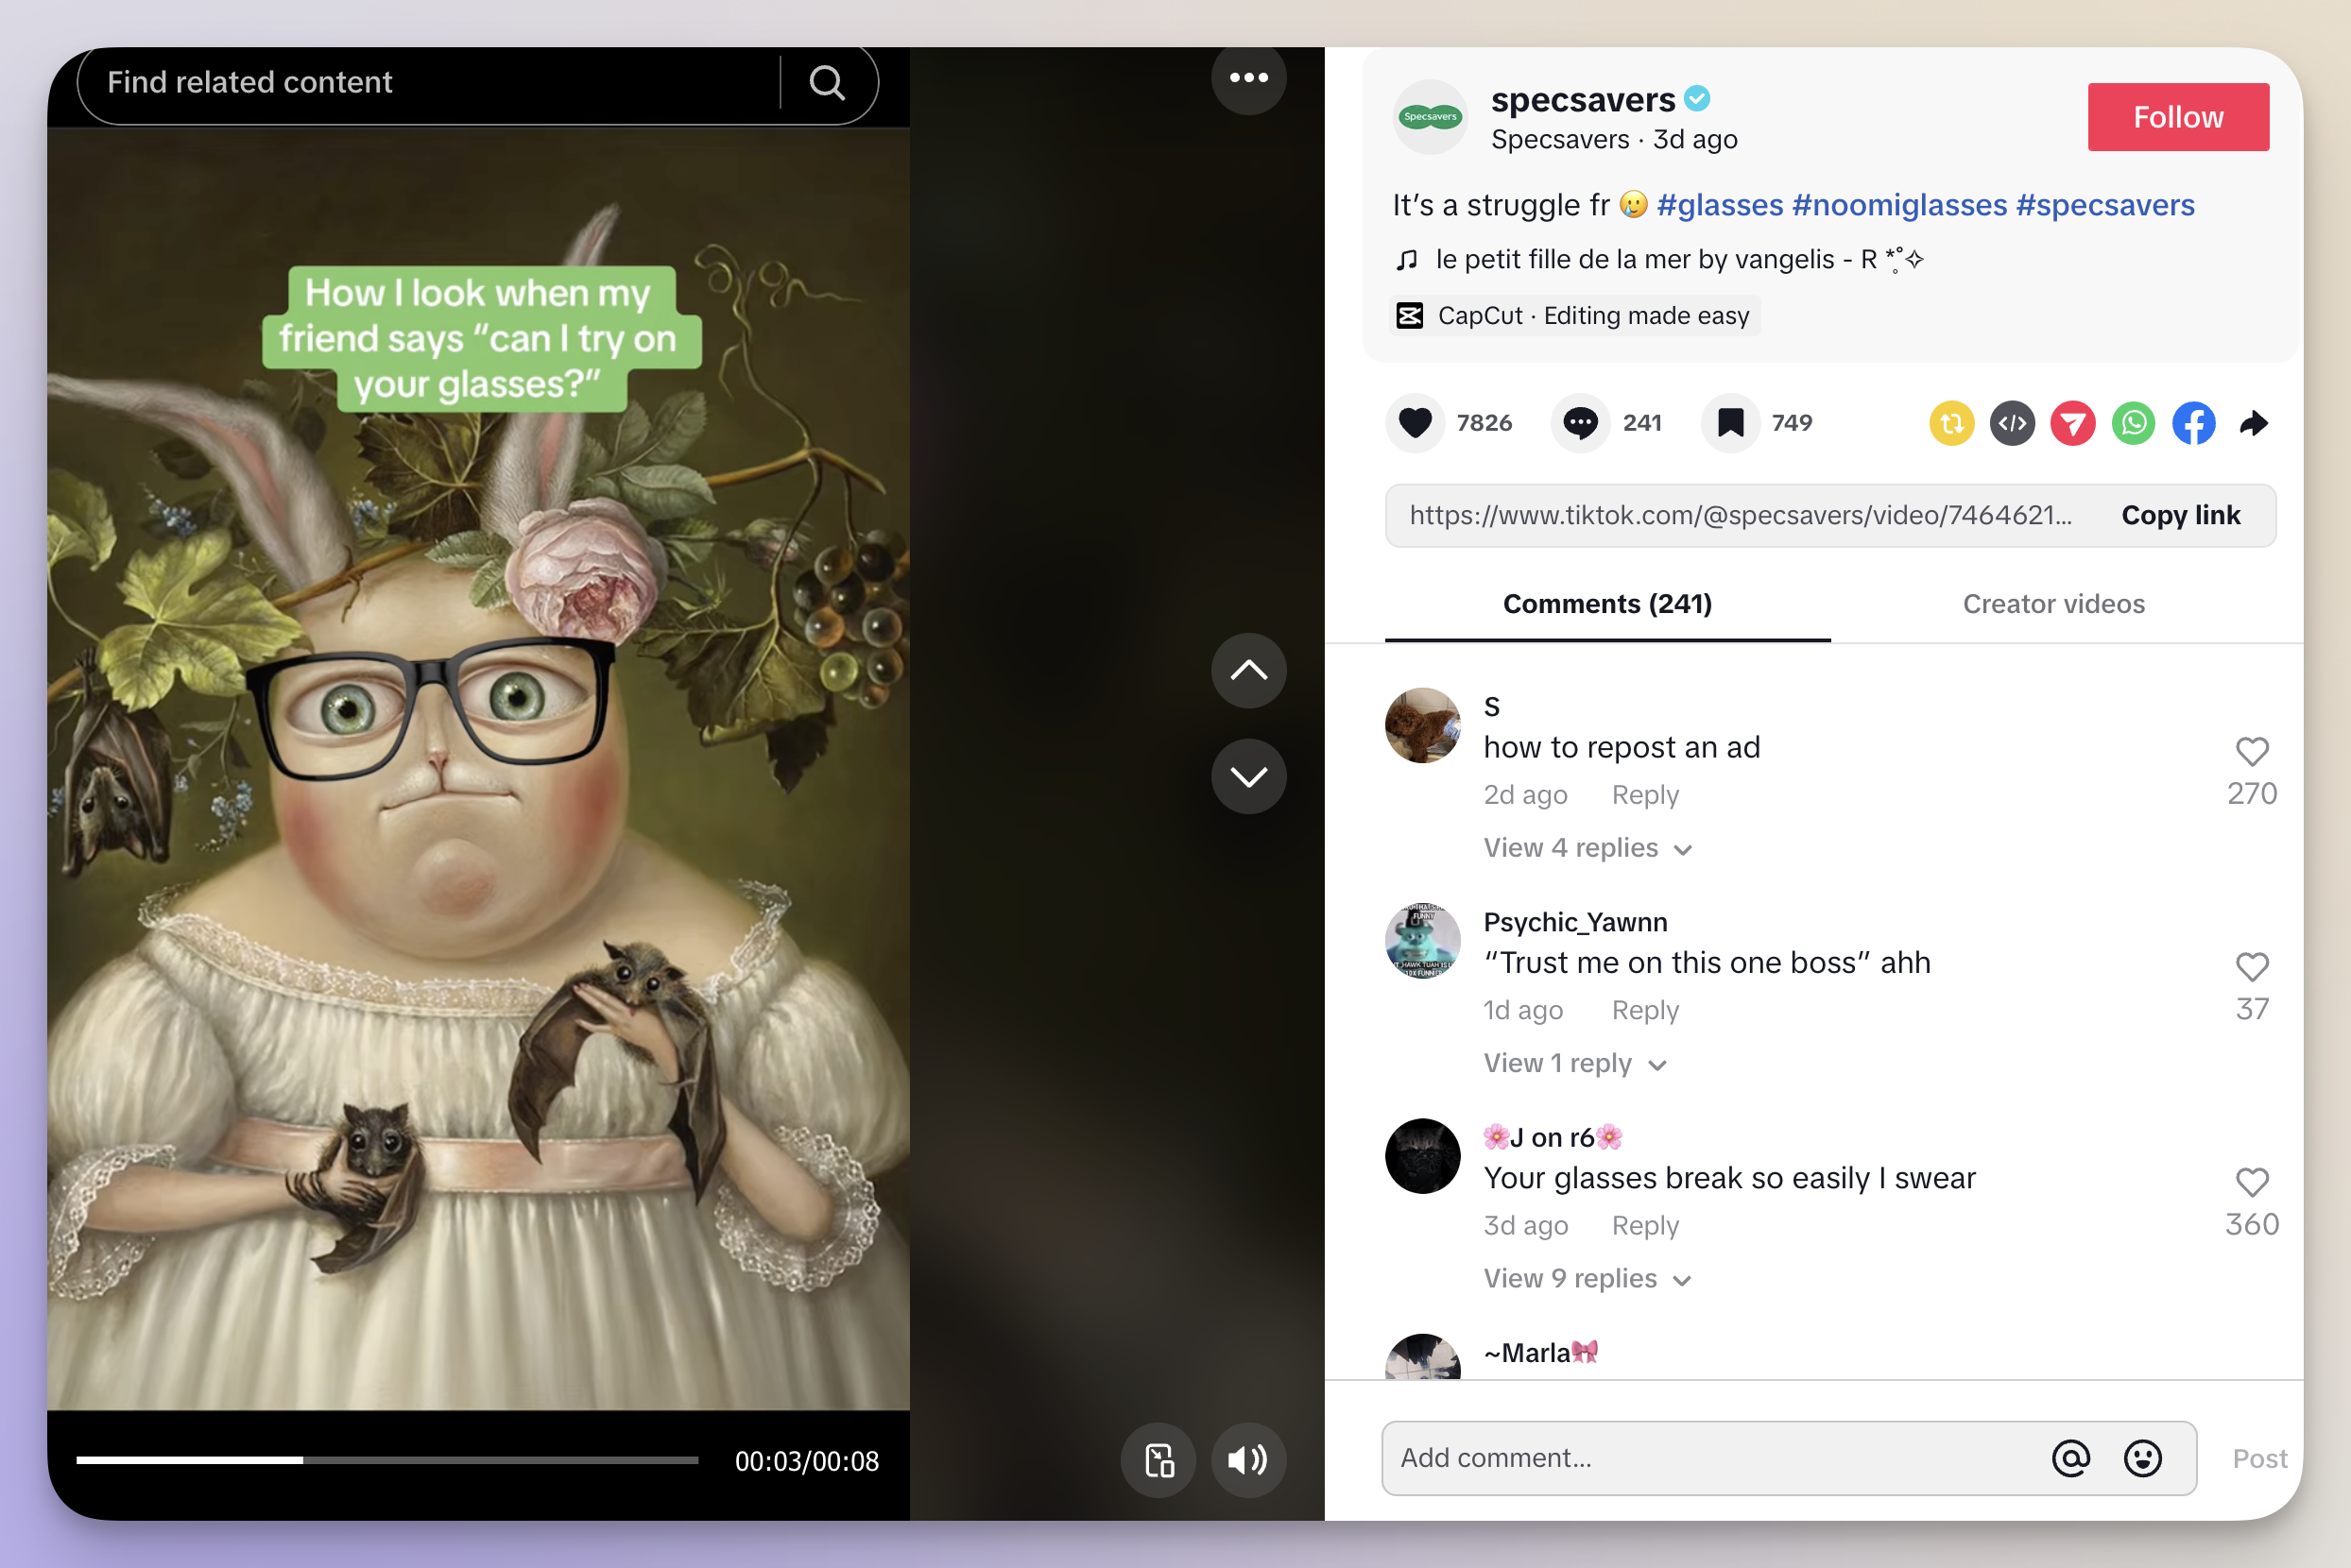Click the Follow button for Specsavers
Viewport: 2351px width, 1568px height.
2178,117
